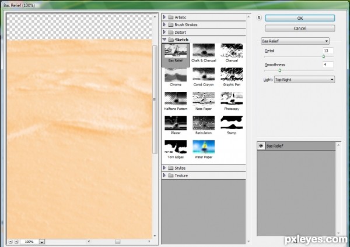The height and width of the screenshot is (247, 350).
Task: Select the Bas Relief effect layer
Action: point(296,146)
